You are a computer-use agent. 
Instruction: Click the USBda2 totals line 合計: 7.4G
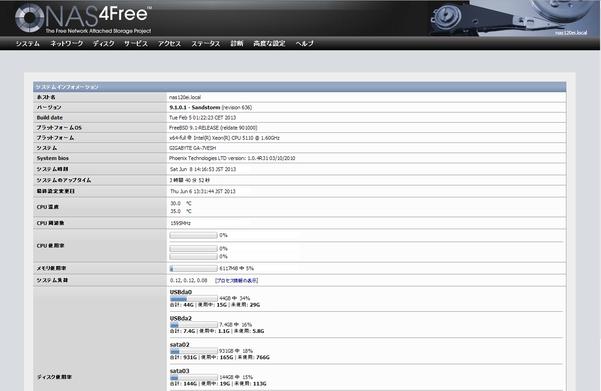[x=217, y=331]
